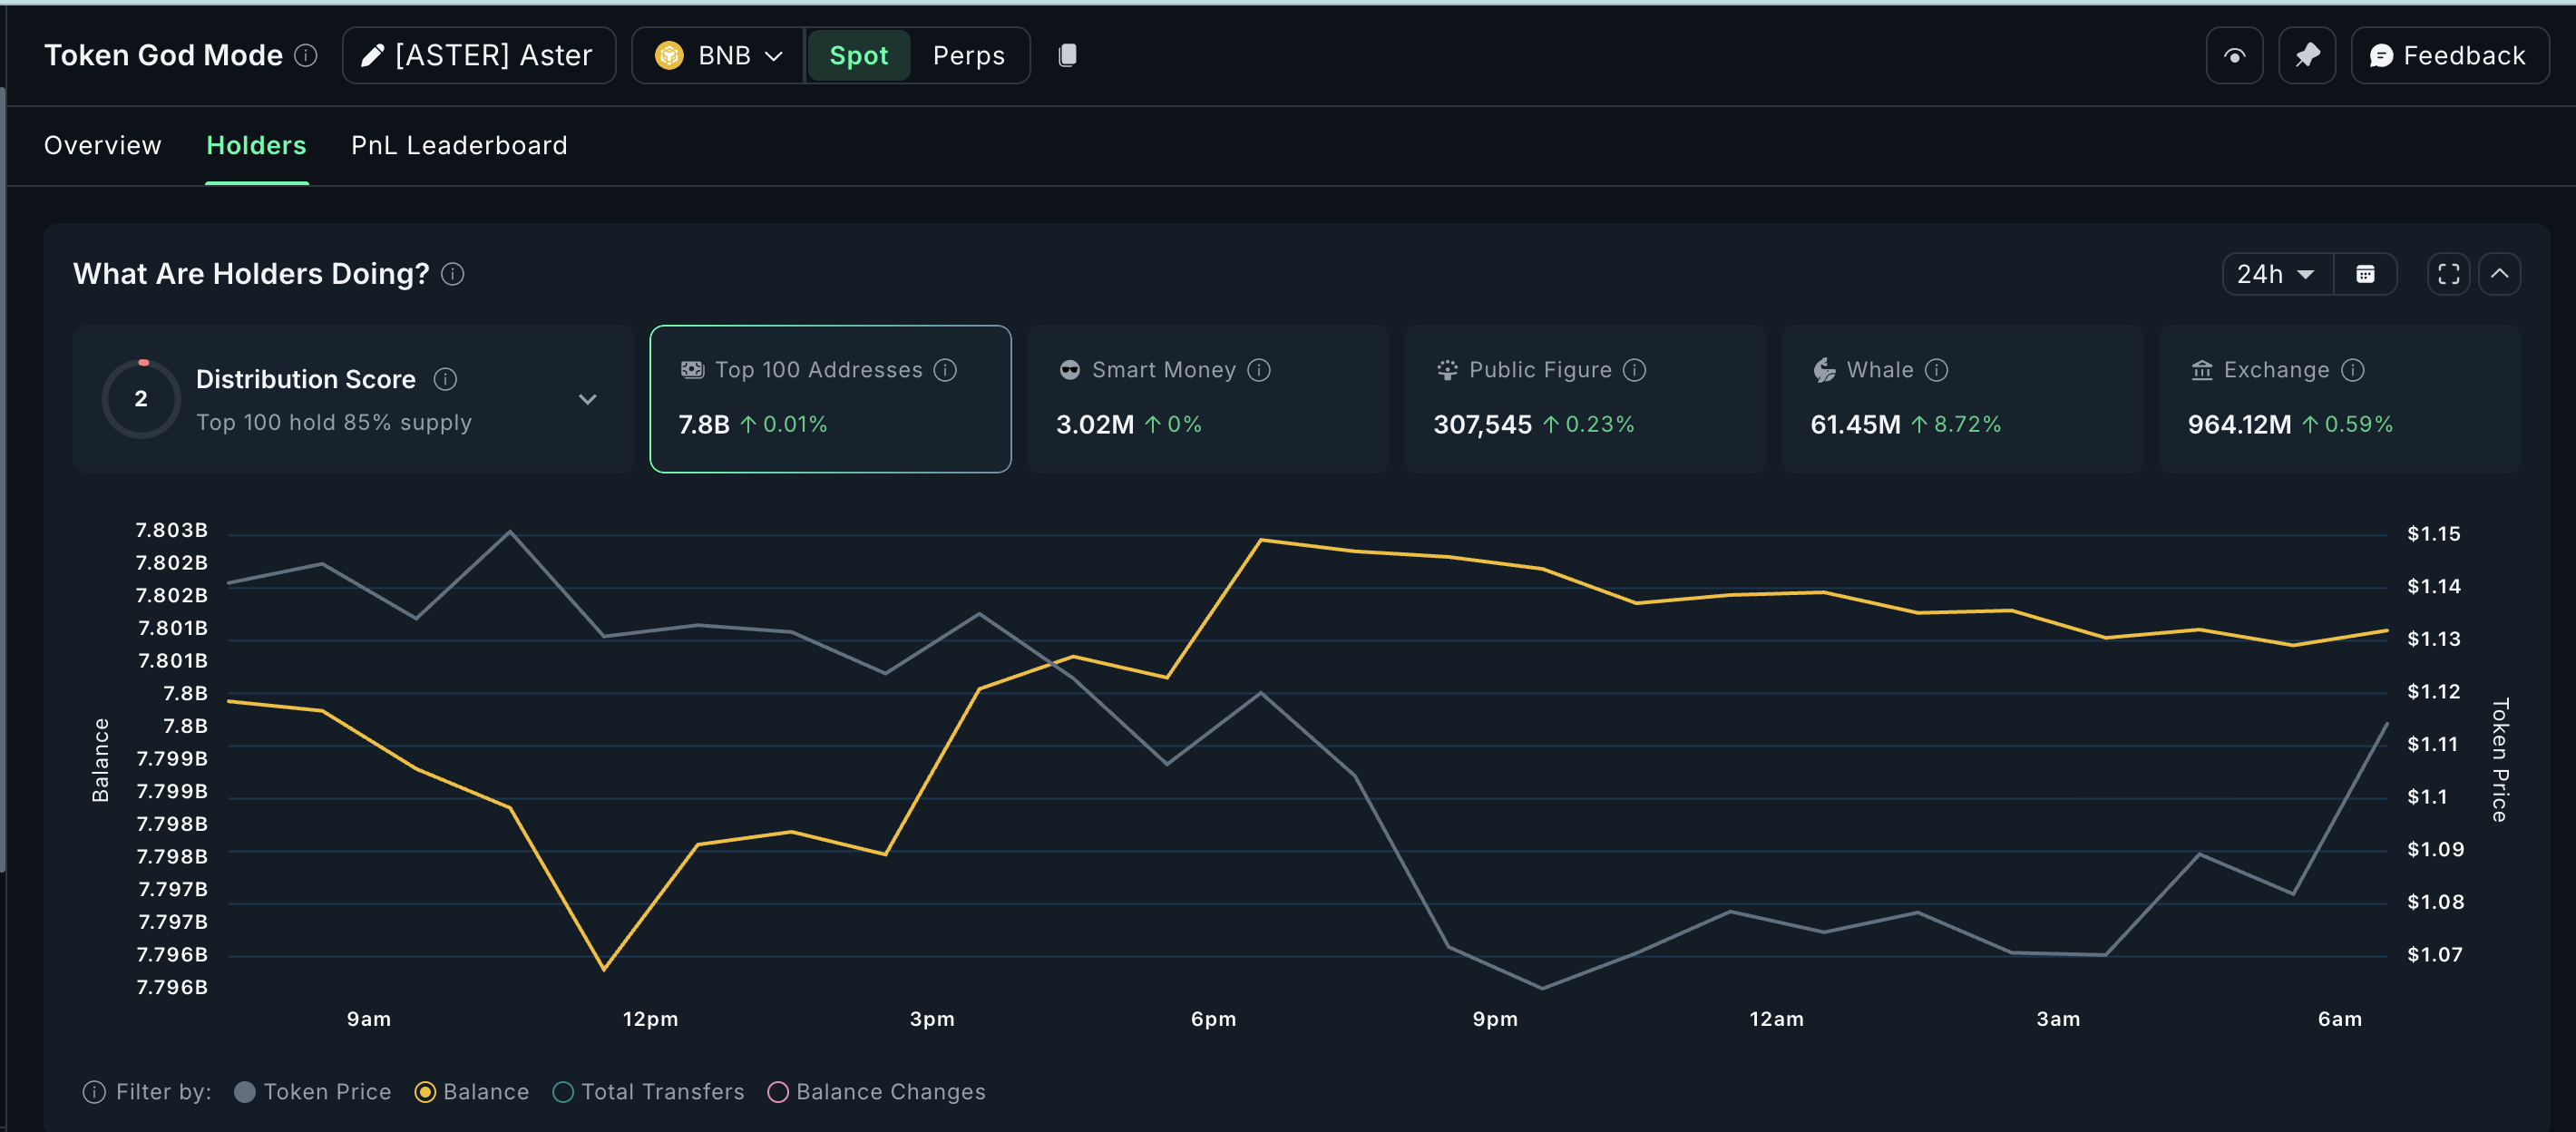The image size is (2576, 1132).
Task: Open the BNB chain selector
Action: point(716,55)
